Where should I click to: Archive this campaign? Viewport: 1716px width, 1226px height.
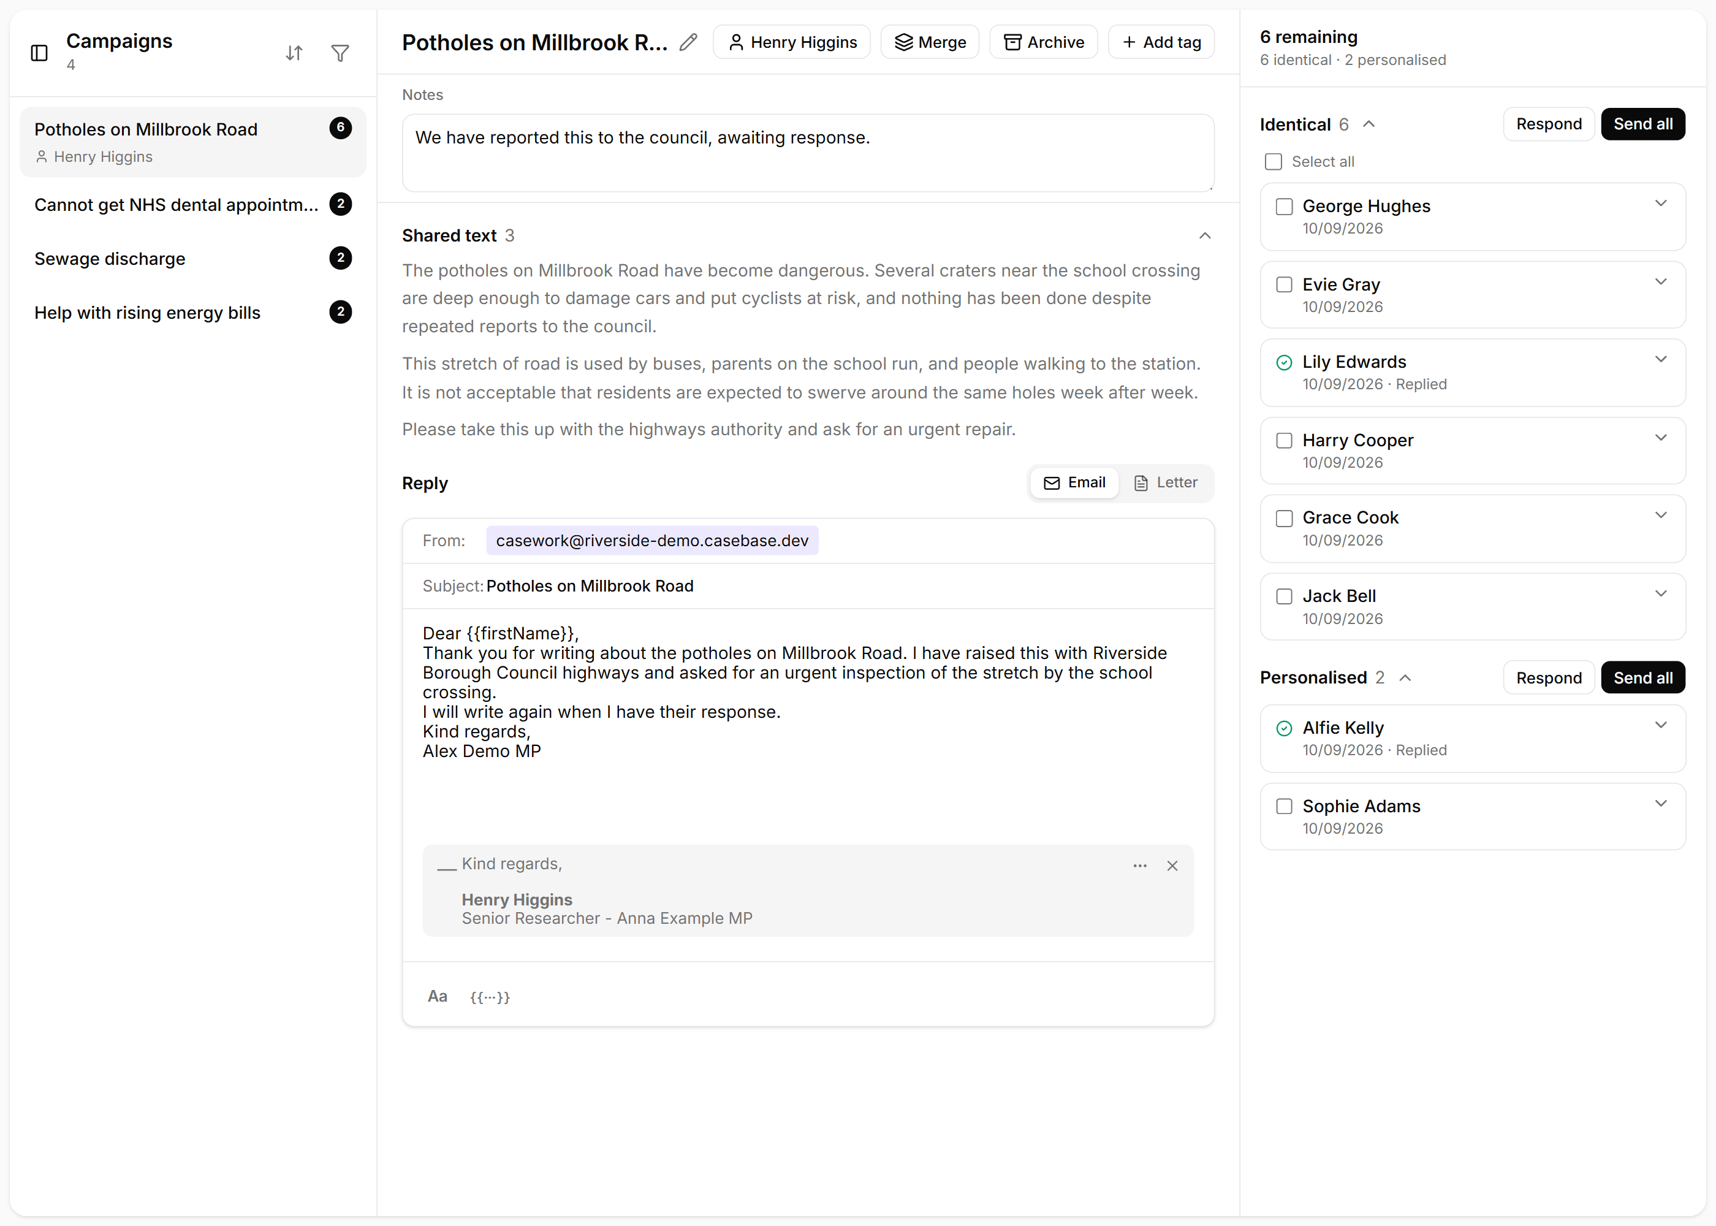[x=1043, y=42]
